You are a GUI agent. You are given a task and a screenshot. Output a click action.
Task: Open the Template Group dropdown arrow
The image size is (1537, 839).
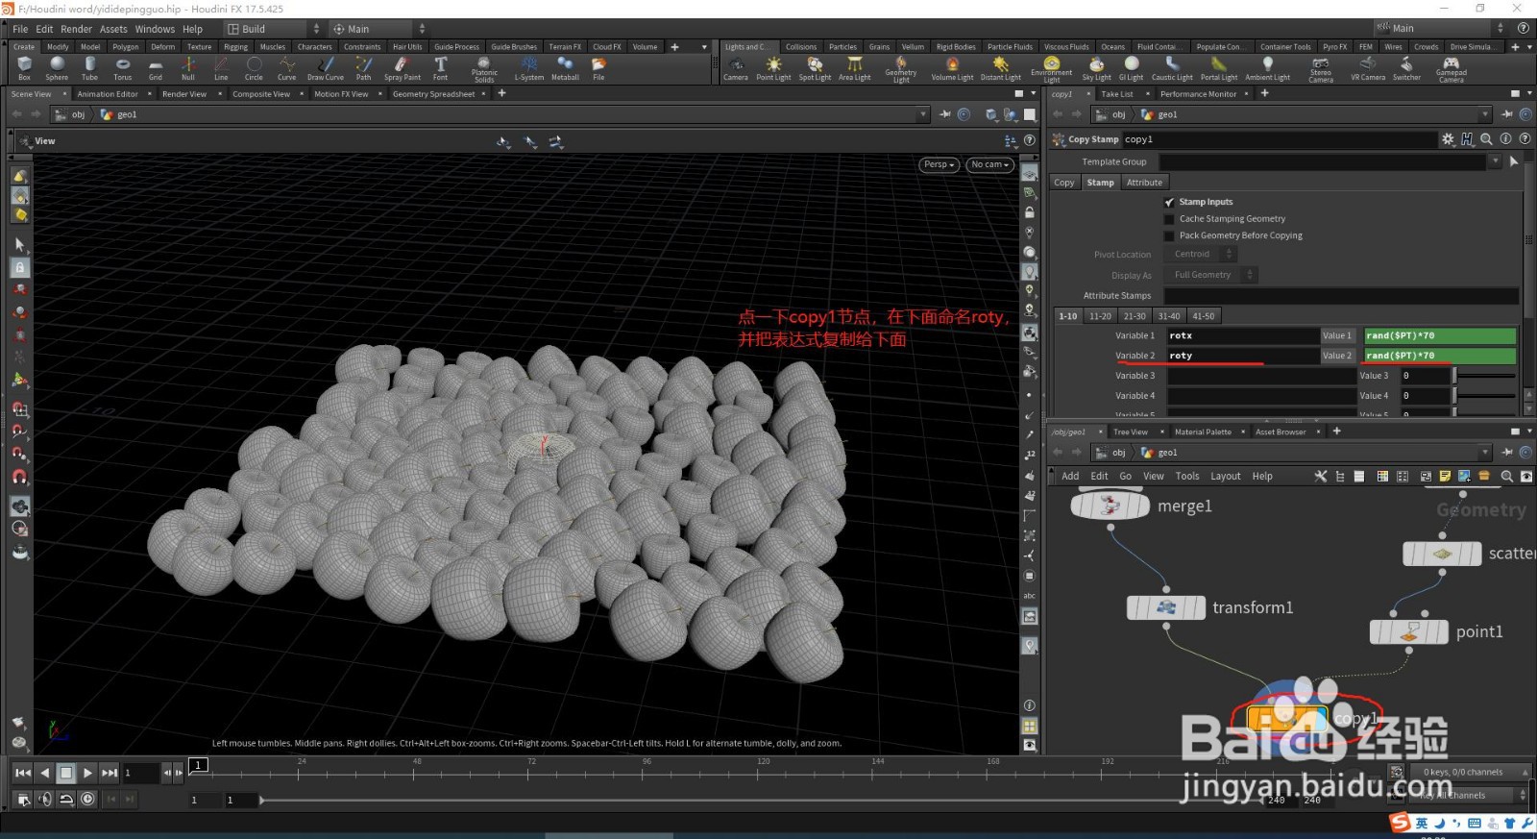click(1495, 161)
